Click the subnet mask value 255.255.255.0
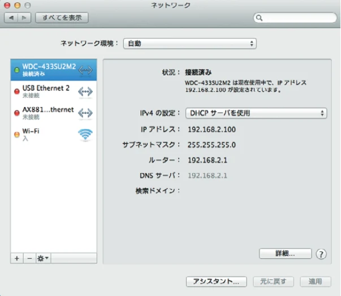This screenshot has height=296, width=341. pyautogui.click(x=211, y=145)
